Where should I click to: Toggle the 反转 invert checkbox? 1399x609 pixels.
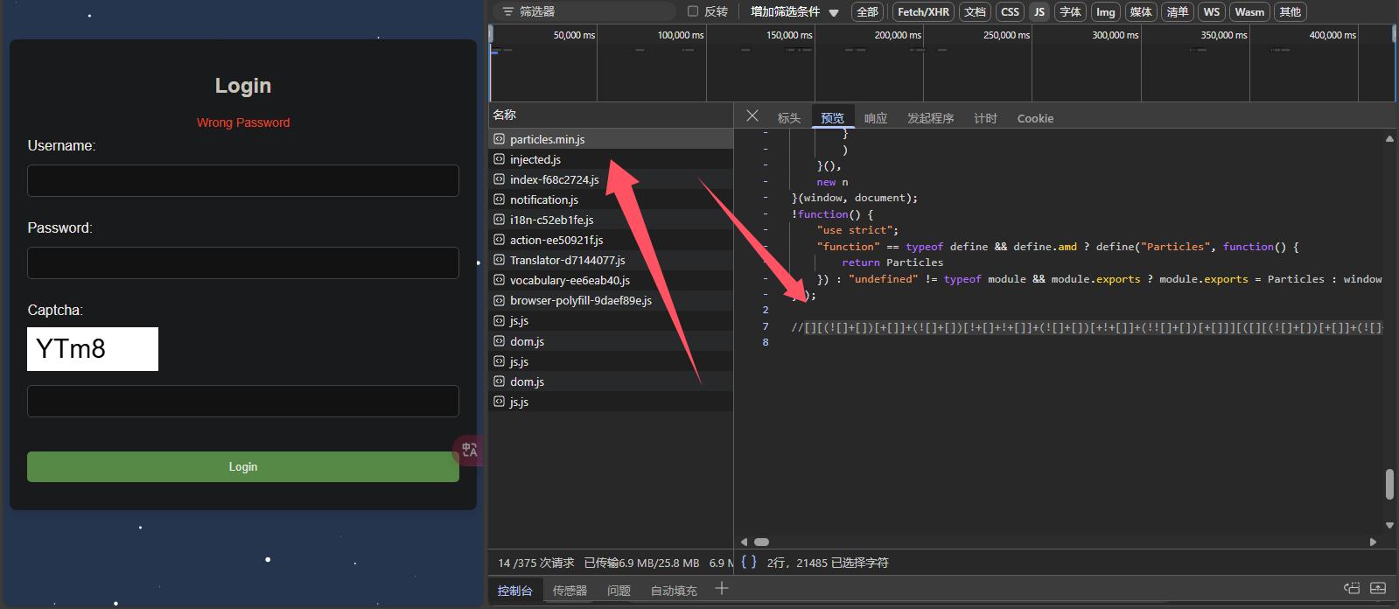[x=693, y=11]
